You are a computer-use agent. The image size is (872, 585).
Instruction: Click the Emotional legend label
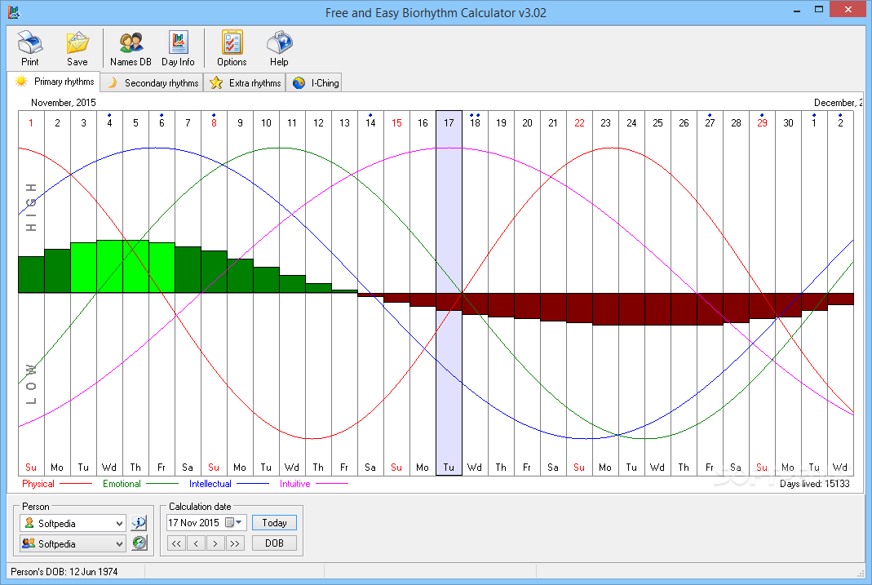click(122, 484)
